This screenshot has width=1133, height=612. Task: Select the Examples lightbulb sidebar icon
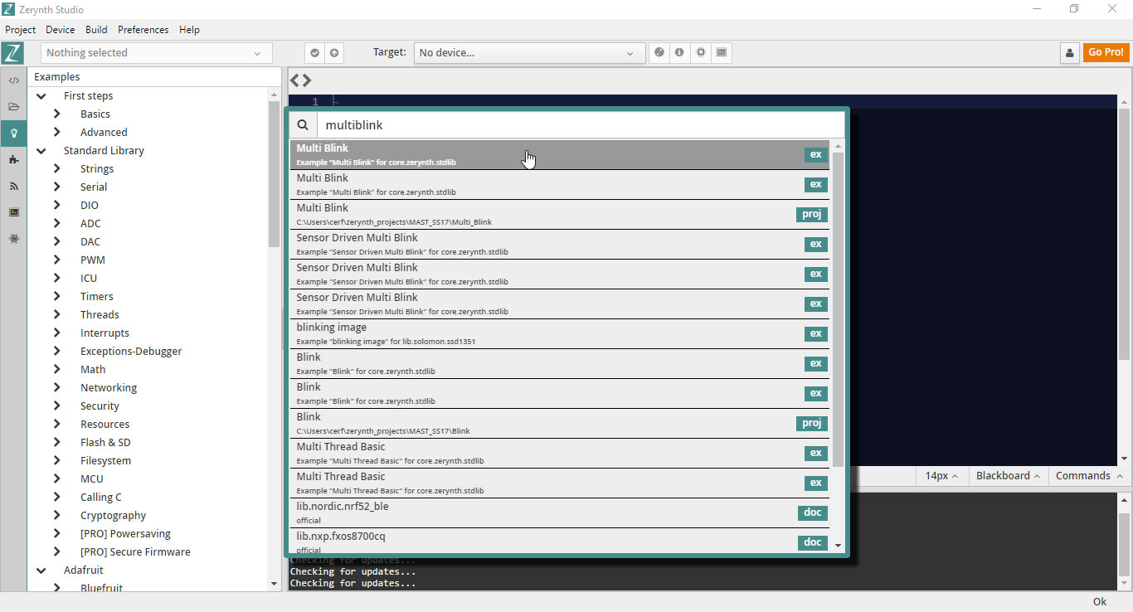click(13, 133)
